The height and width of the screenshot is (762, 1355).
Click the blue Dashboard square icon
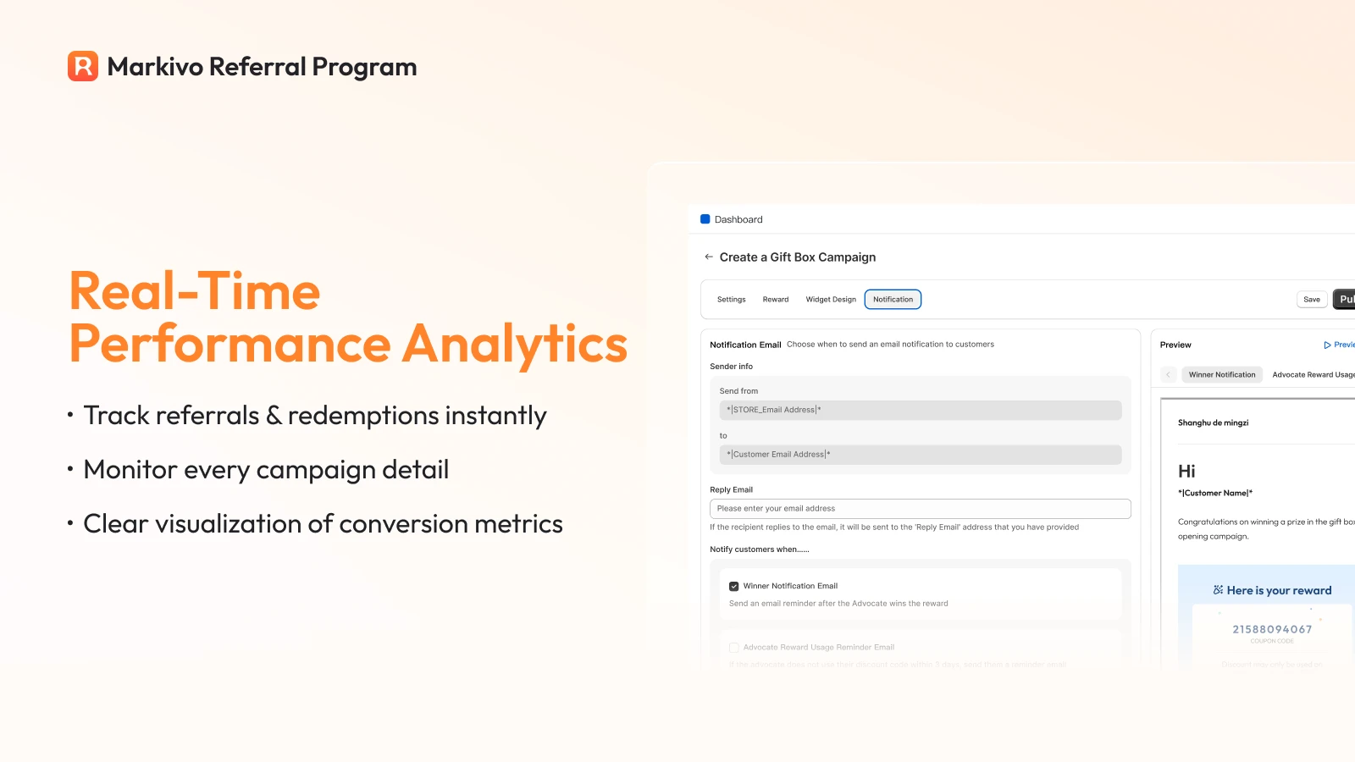coord(705,219)
